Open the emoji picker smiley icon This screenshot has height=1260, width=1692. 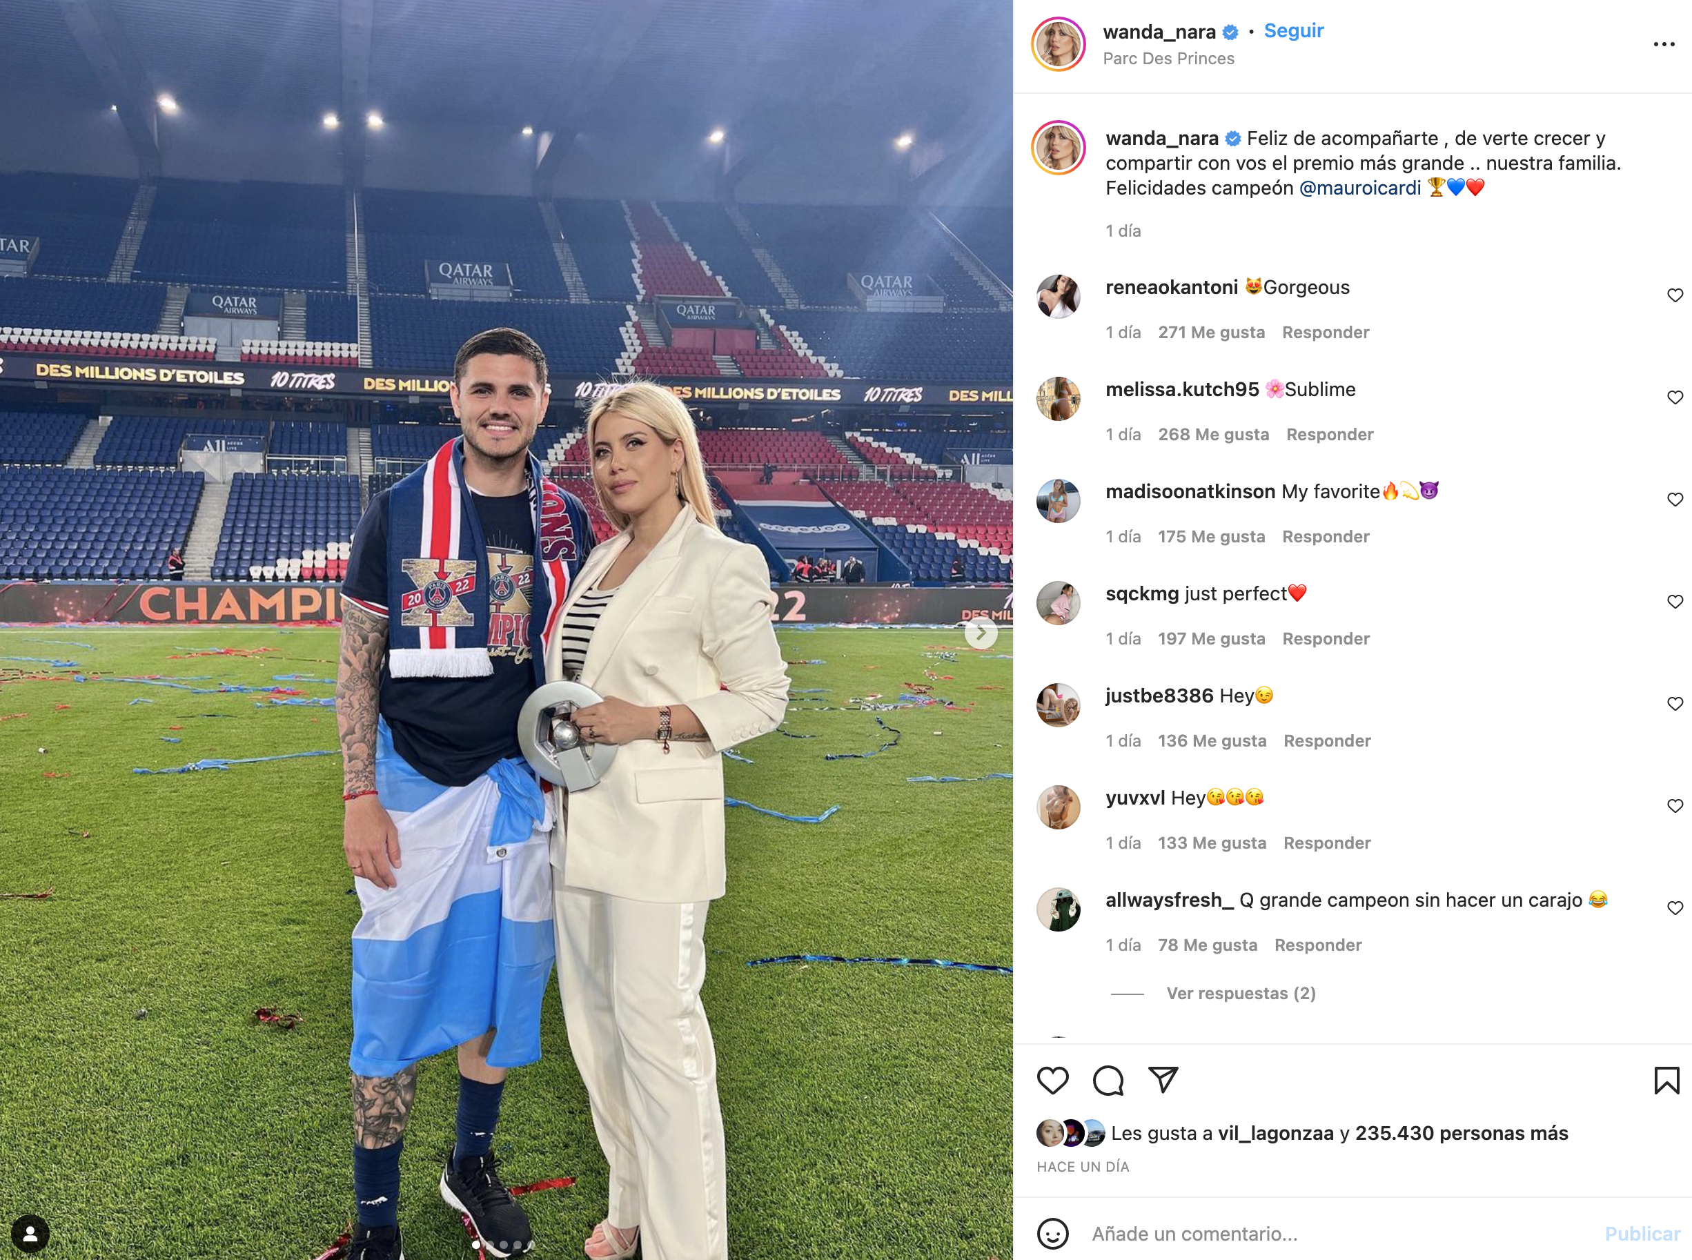(x=1053, y=1233)
